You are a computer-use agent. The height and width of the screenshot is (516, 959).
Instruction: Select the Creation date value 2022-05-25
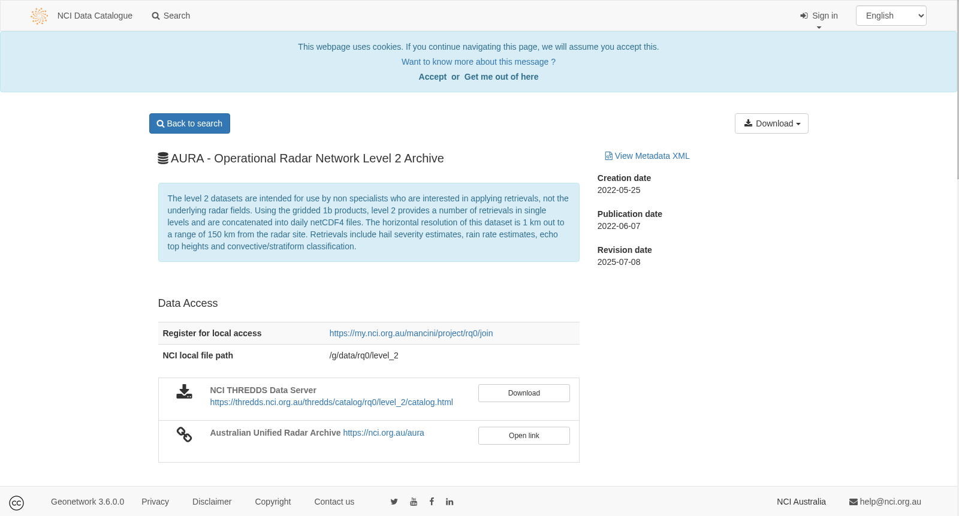coord(619,190)
